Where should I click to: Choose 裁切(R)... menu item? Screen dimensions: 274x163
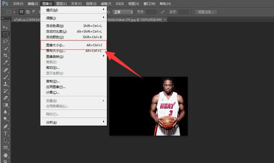74,67
